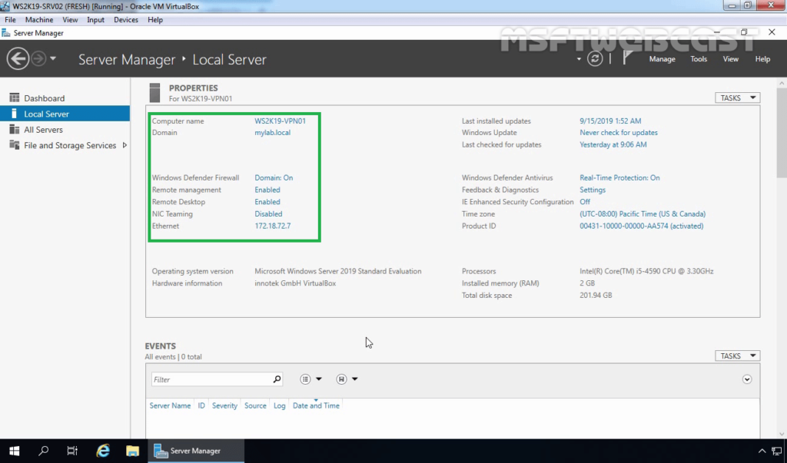Click the scrollbar down arrow
787x463 pixels.
click(x=782, y=435)
